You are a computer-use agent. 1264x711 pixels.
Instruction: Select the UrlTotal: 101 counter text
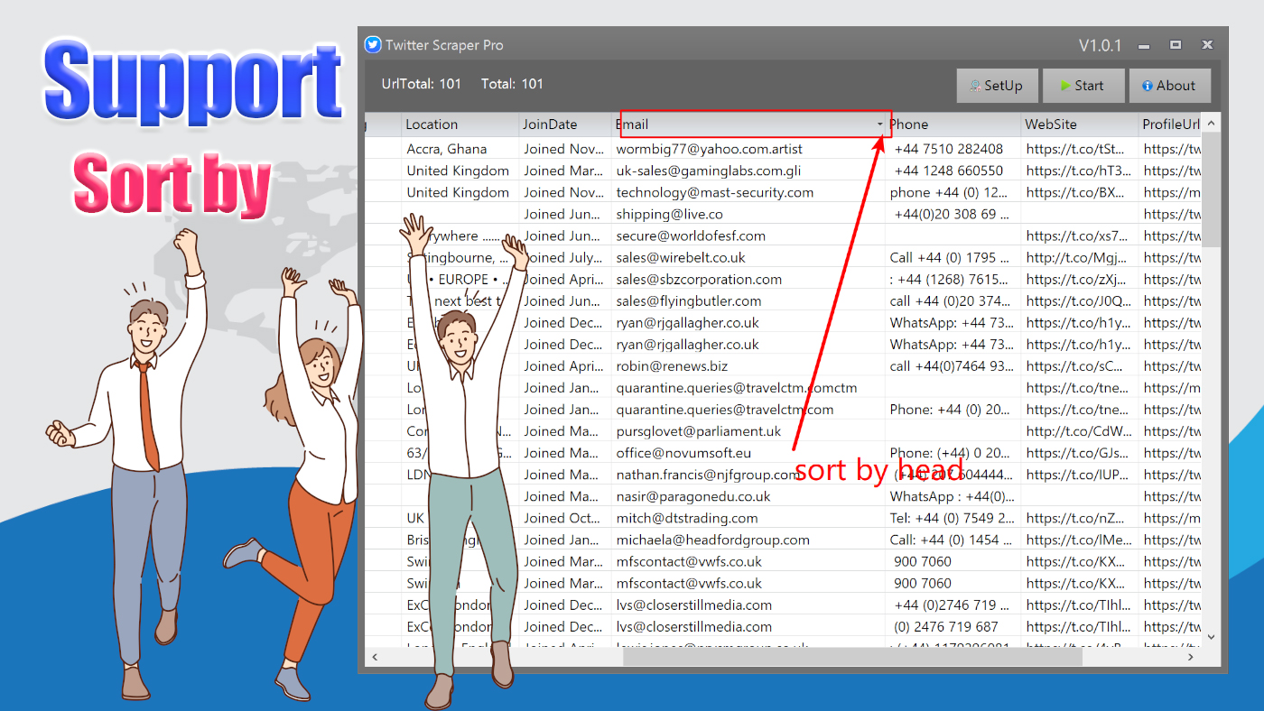[422, 84]
